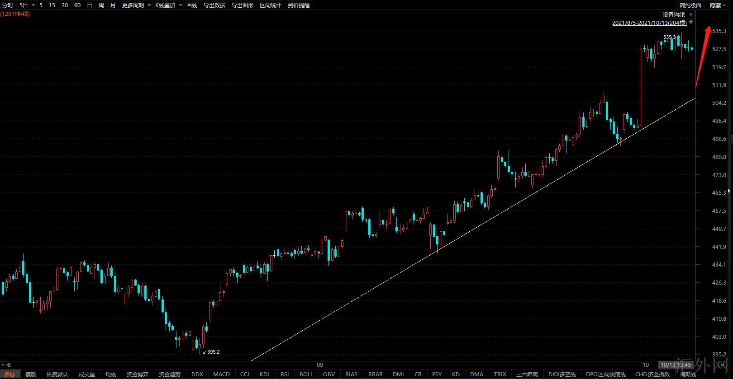The image size is (733, 379).
Task: Click the 隐藏 button to hide side panel
Action: [x=715, y=5]
